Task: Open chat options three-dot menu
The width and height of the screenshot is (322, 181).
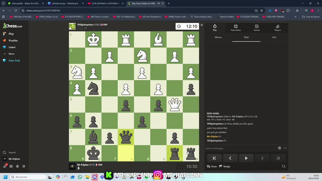Action: tap(285, 148)
